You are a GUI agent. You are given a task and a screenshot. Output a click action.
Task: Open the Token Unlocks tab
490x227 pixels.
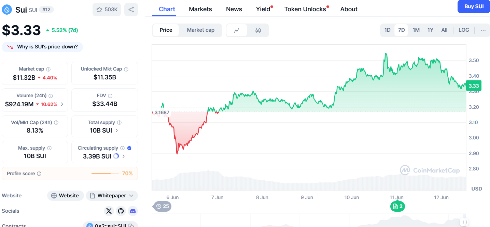click(305, 9)
